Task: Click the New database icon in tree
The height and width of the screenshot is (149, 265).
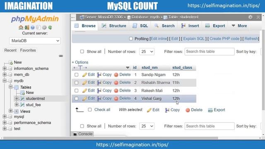Action: pos(11,62)
